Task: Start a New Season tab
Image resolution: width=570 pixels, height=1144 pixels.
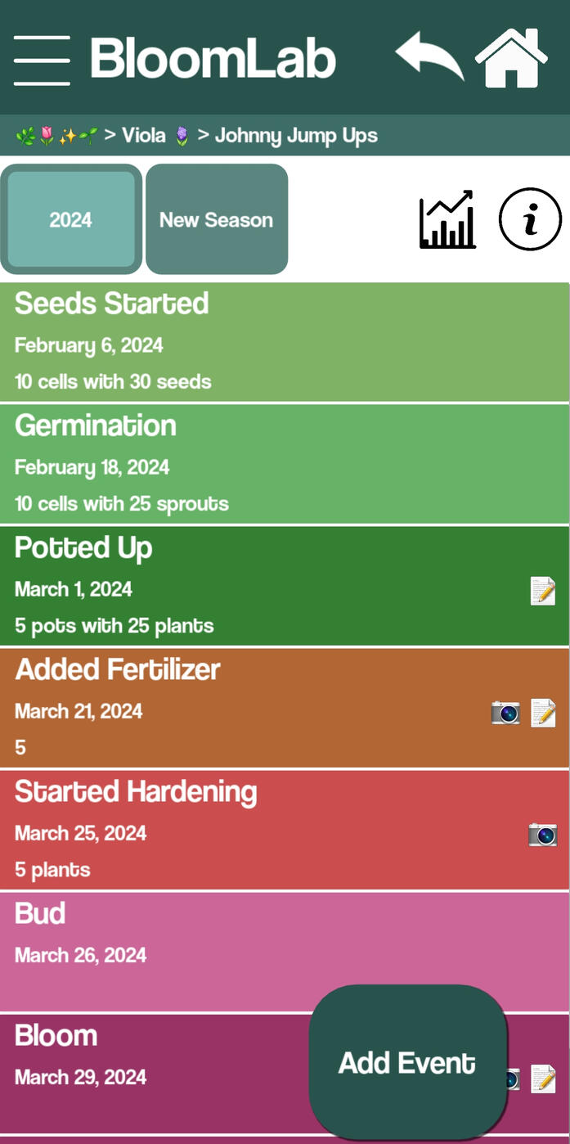Action: point(217,219)
